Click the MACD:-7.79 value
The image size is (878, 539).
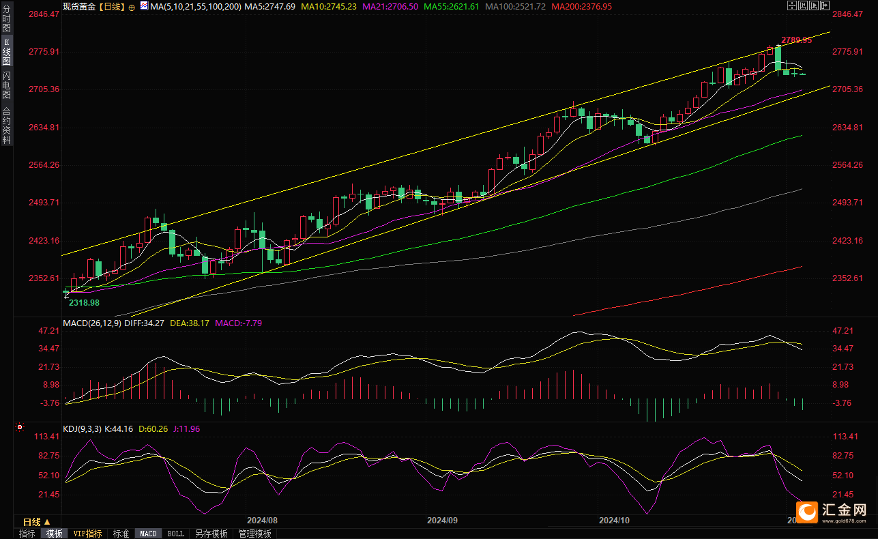[238, 323]
